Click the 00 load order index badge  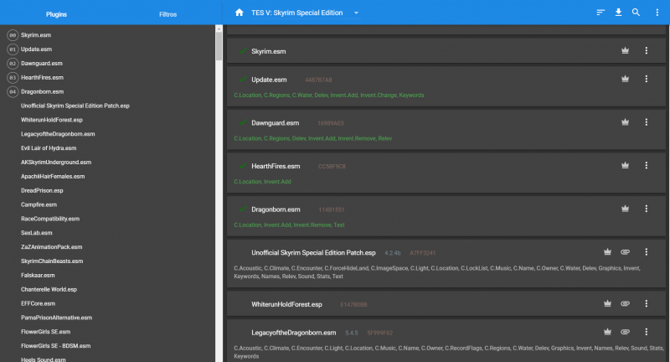[13, 35]
